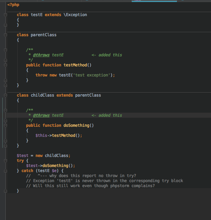This screenshot has height=220, width=211.
Task: Fold the doSomething docblock comment in gutter
Action: click(x=5, y=110)
